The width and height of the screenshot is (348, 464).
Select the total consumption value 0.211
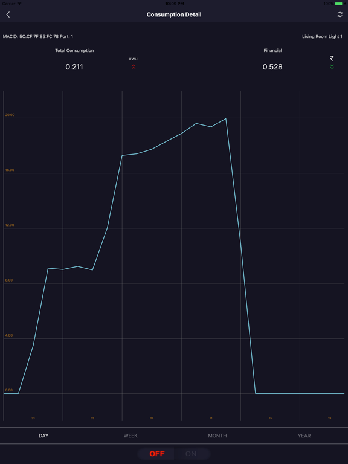click(x=74, y=67)
